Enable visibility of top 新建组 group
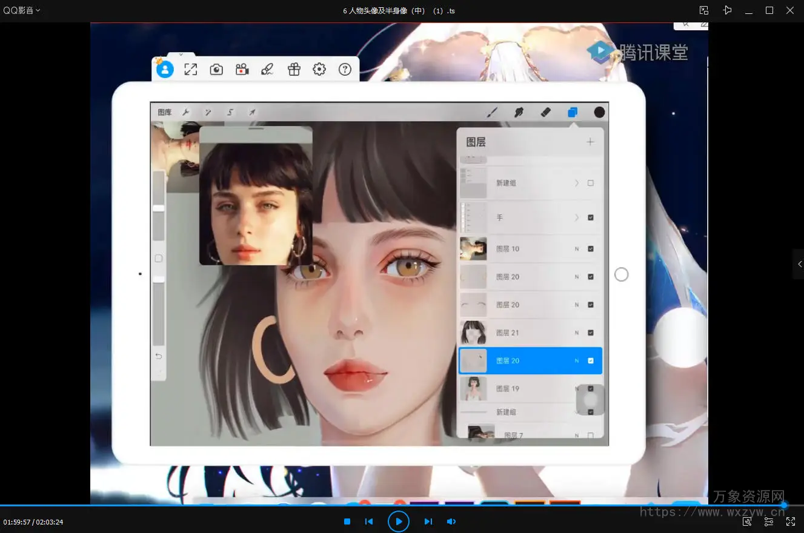804x533 pixels. pyautogui.click(x=591, y=183)
